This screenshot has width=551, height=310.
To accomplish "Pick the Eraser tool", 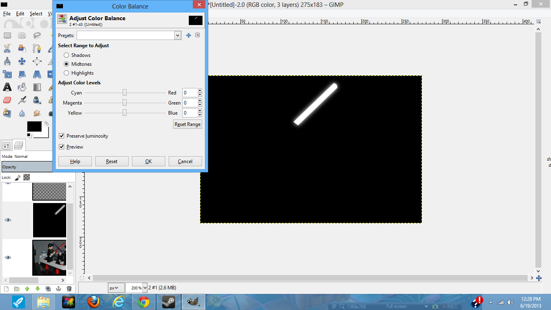I will (x=7, y=100).
